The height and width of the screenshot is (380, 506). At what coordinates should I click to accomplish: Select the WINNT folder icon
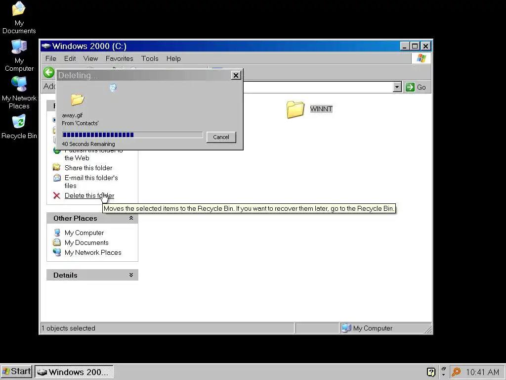coord(295,109)
